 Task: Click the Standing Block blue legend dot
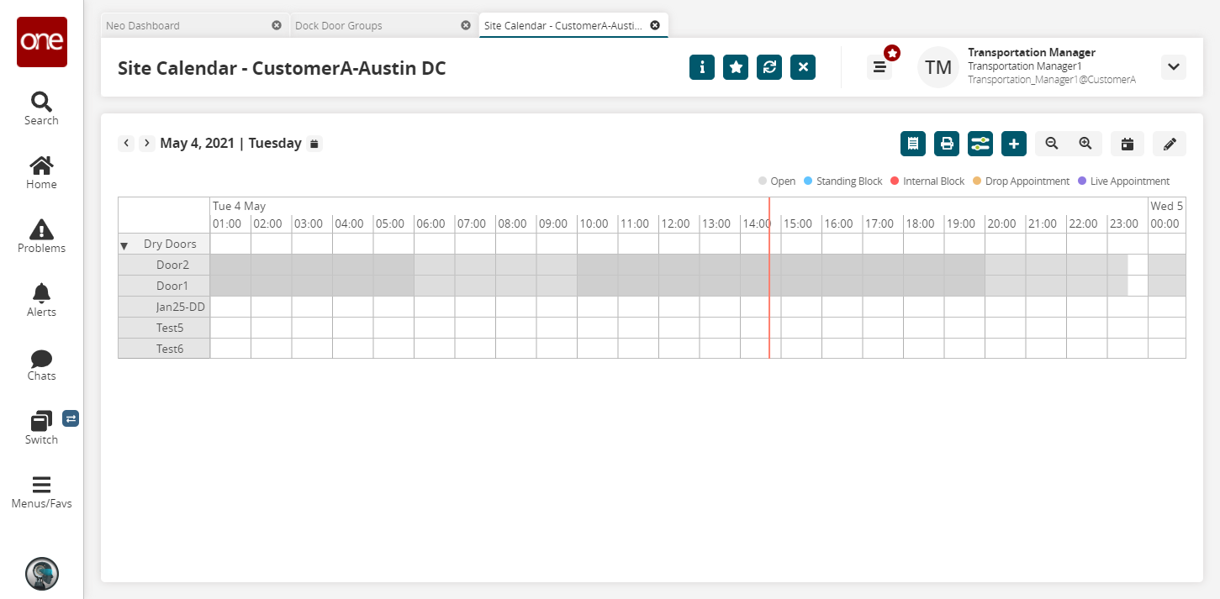(x=808, y=181)
